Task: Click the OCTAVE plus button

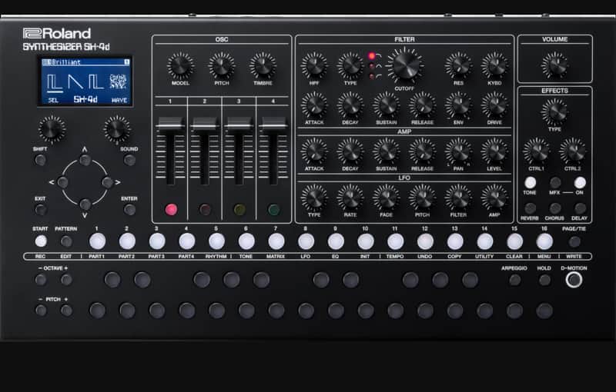Action: tap(66, 280)
